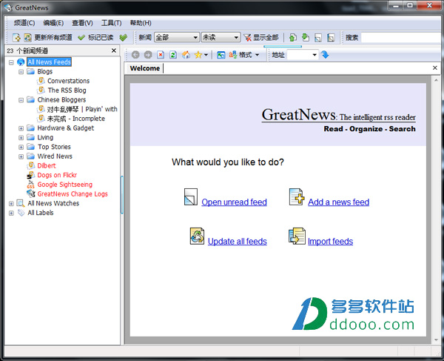Click the content pane scroll down arrow
Image resolution: width=444 pixels, height=361 pixels.
pos(436,340)
